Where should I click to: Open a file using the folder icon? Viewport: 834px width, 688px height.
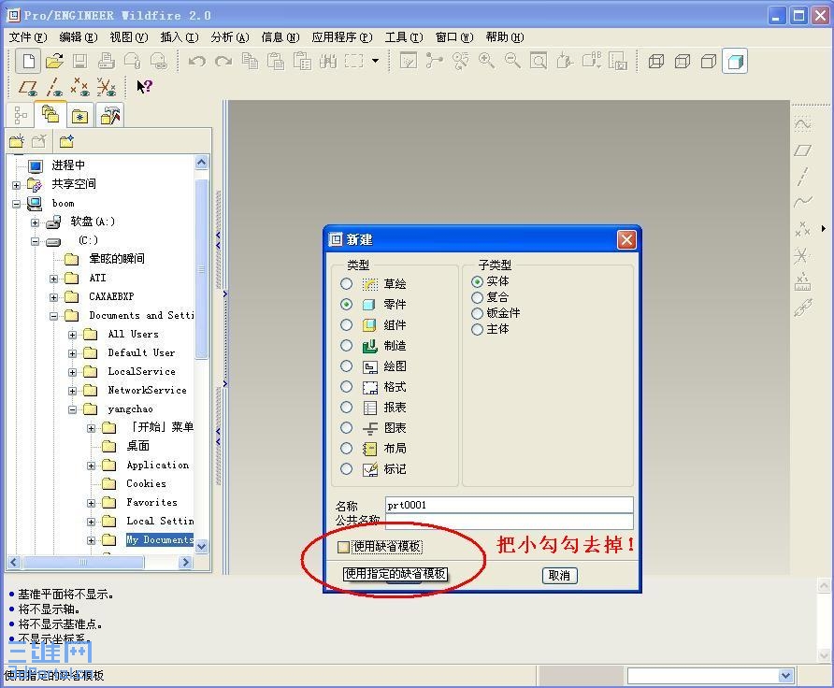click(54, 61)
